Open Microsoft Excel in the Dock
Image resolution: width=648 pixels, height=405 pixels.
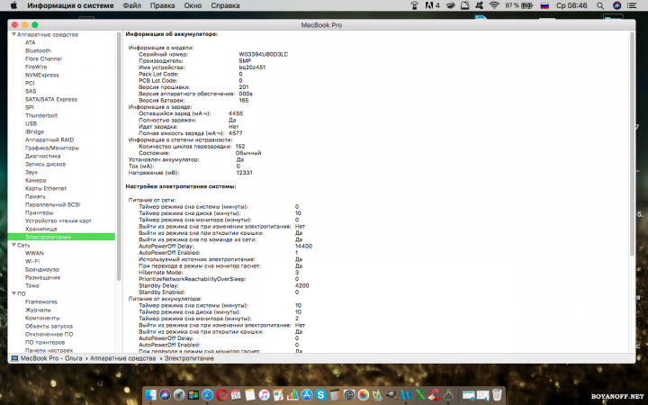(x=420, y=395)
